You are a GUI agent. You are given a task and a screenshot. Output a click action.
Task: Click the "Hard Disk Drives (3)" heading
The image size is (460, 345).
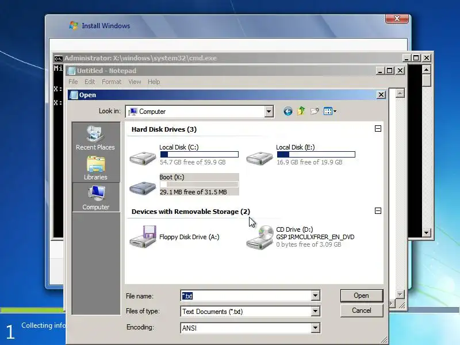pyautogui.click(x=164, y=129)
